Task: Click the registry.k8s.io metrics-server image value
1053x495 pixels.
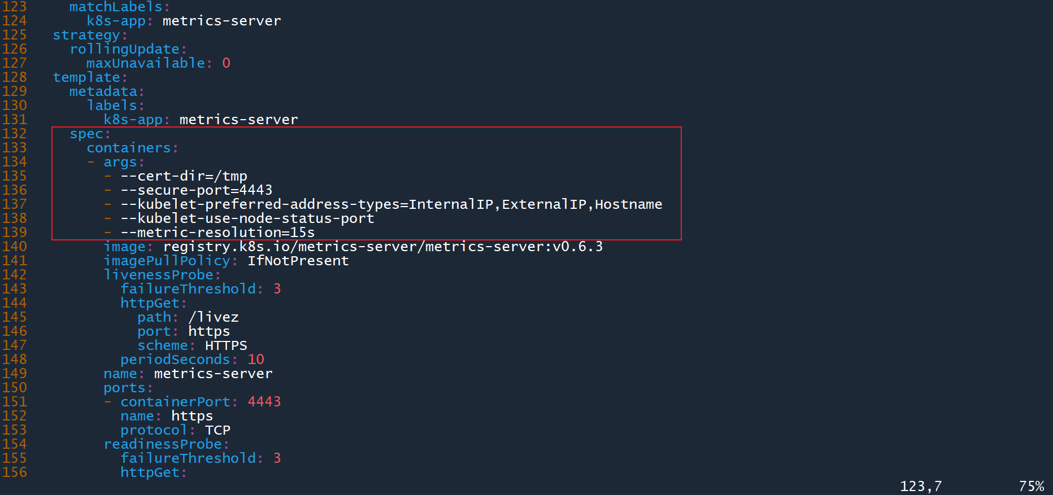Action: (x=382, y=247)
